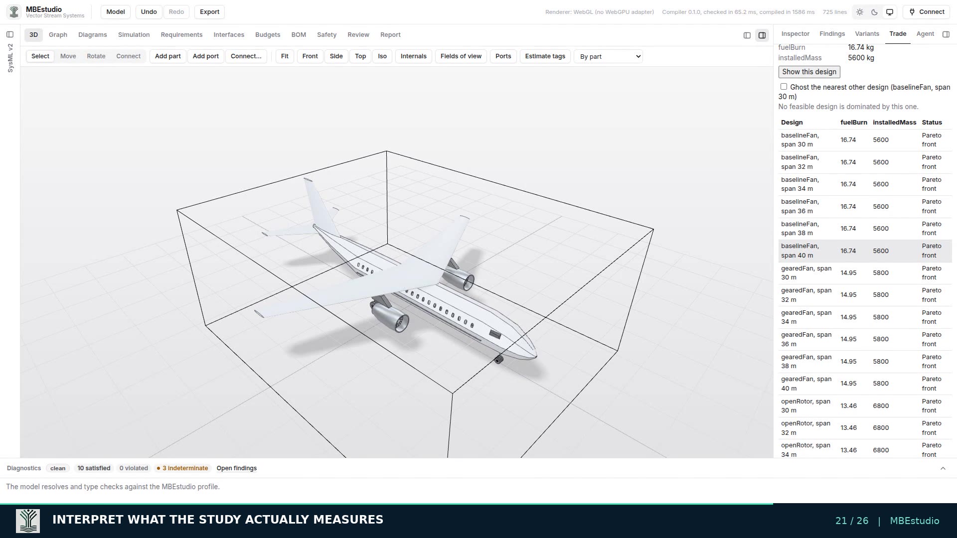This screenshot has width=957, height=538.
Task: Activate the Move tool
Action: pos(68,56)
